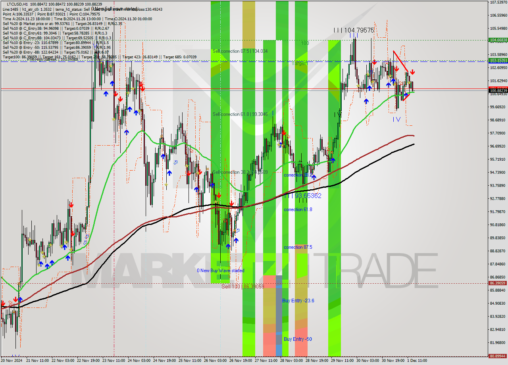Select the '0 New Buy Wave started' label
The height and width of the screenshot is (365, 508).
[x=221, y=271]
